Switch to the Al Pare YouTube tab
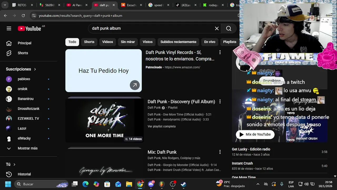 (77, 5)
